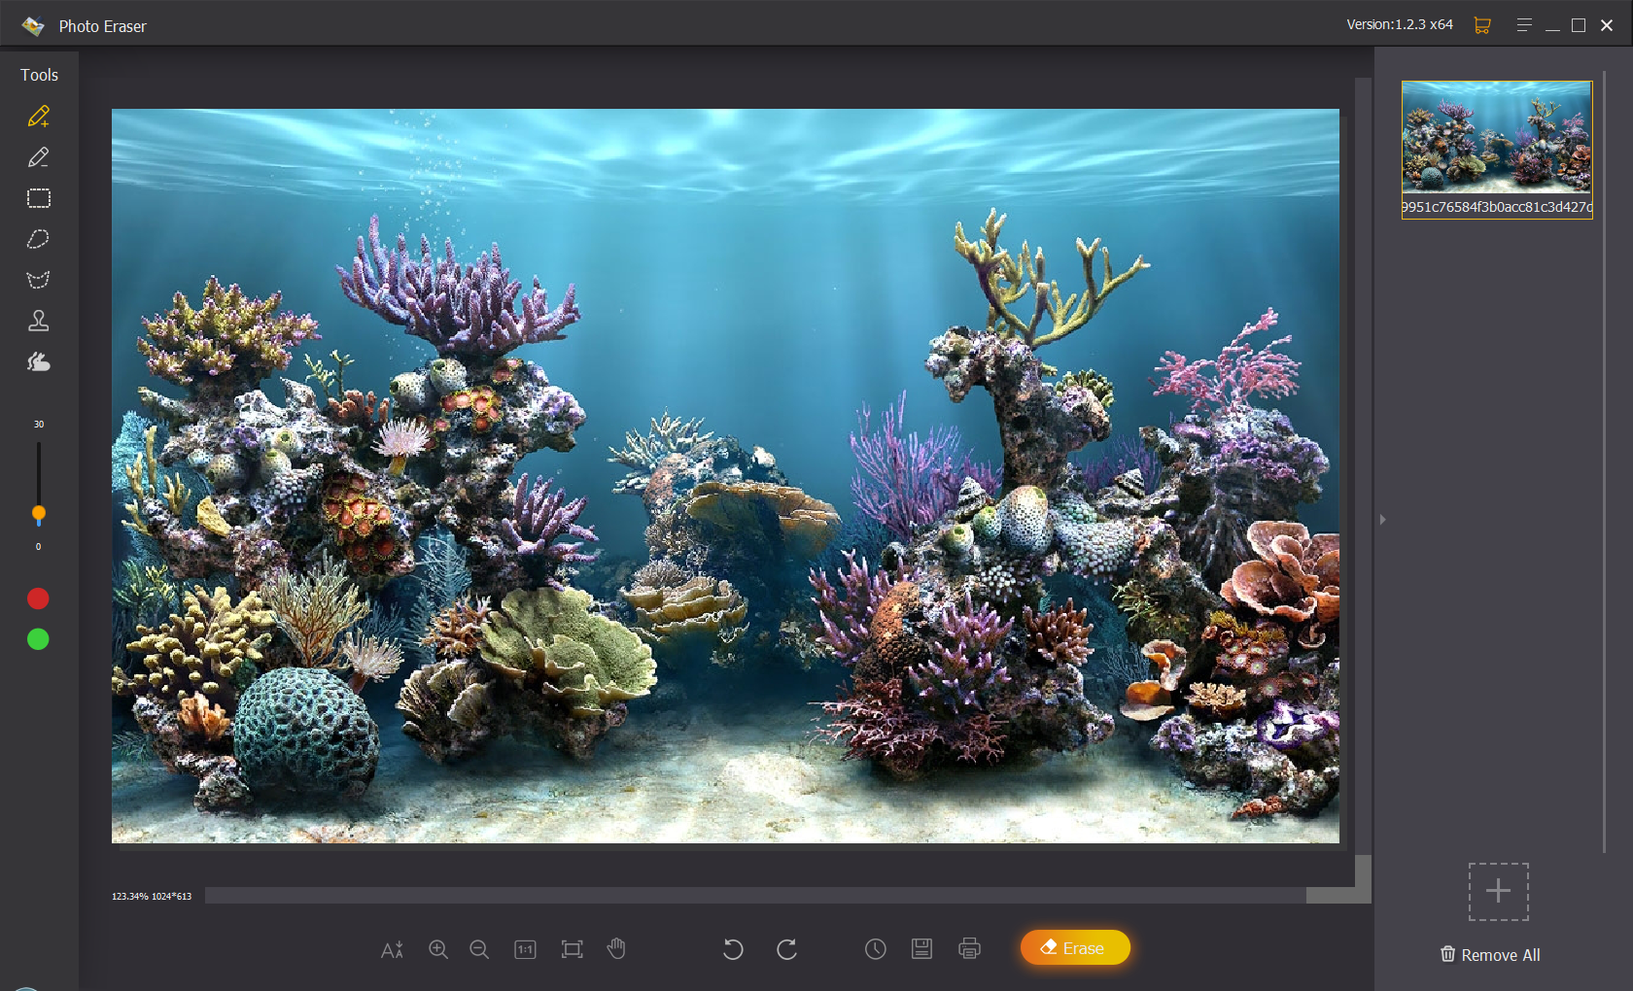Print the image
This screenshot has width=1633, height=991.
(969, 949)
